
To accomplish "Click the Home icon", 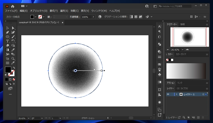I will 13,6.
